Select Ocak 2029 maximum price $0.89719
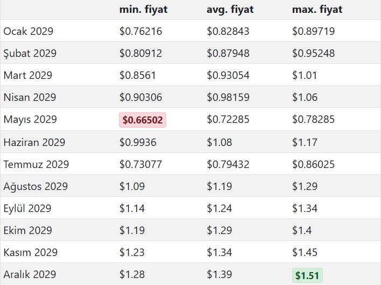The height and width of the screenshot is (285, 381). pyautogui.click(x=313, y=32)
